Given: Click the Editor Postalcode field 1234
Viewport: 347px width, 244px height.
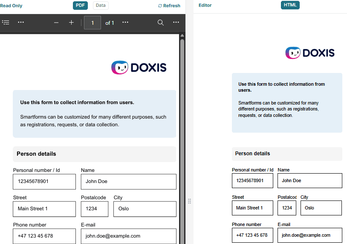Looking at the screenshot, I should 287,208.
